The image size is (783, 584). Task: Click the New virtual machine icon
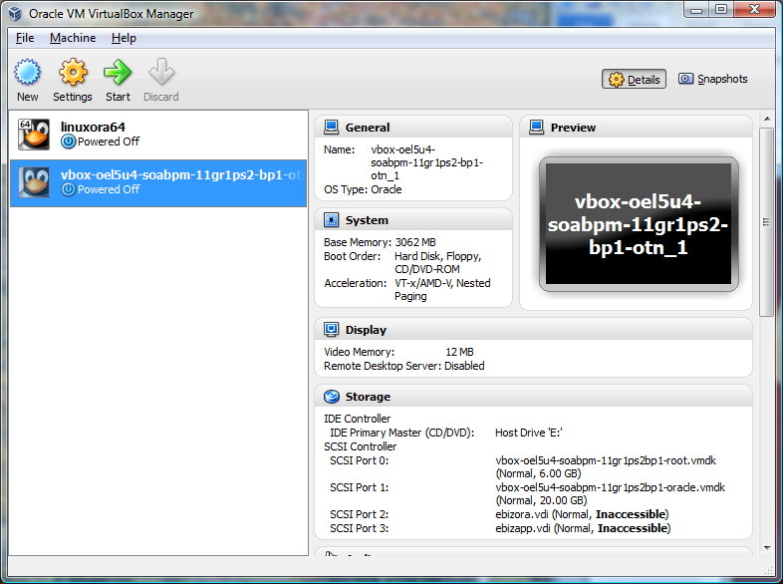coord(27,72)
